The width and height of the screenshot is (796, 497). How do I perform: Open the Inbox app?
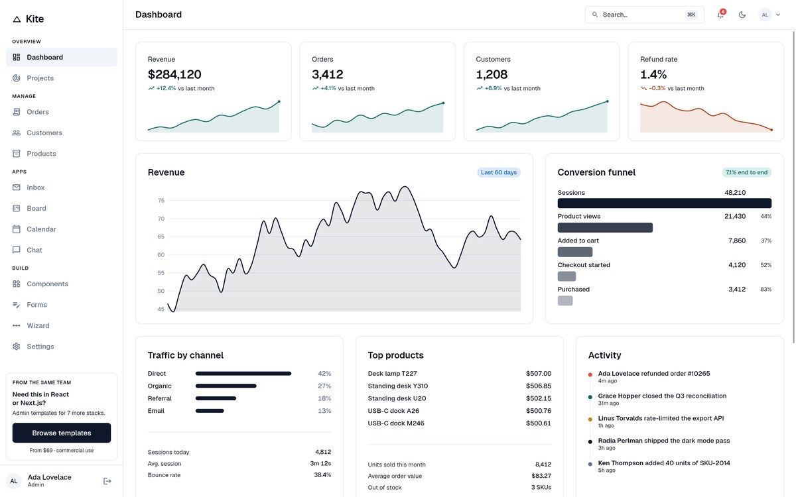pos(62,188)
